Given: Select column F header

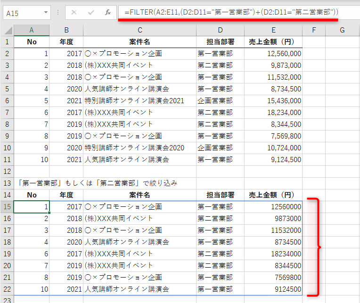Looking at the screenshot, I should click(314, 30).
